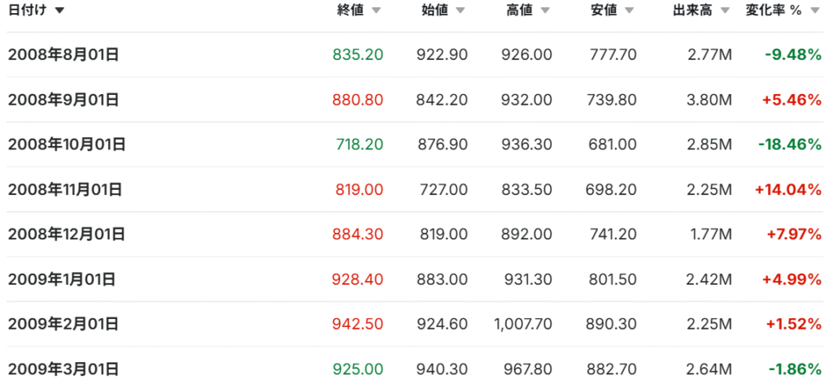Click the 2008年10月01日 date cell

(67, 145)
